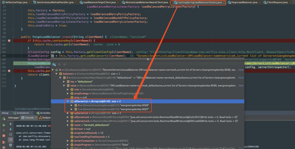Click line 105 lb variable in code

52,56
